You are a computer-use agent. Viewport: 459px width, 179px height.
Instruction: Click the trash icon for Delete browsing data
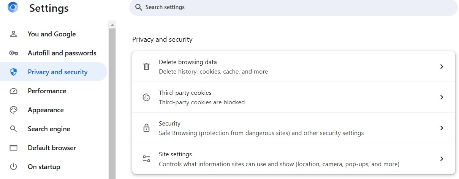click(x=146, y=67)
